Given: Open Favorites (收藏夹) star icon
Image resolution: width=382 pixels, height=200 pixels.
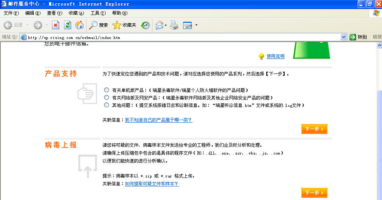Looking at the screenshot, I should pyautogui.click(x=117, y=25).
